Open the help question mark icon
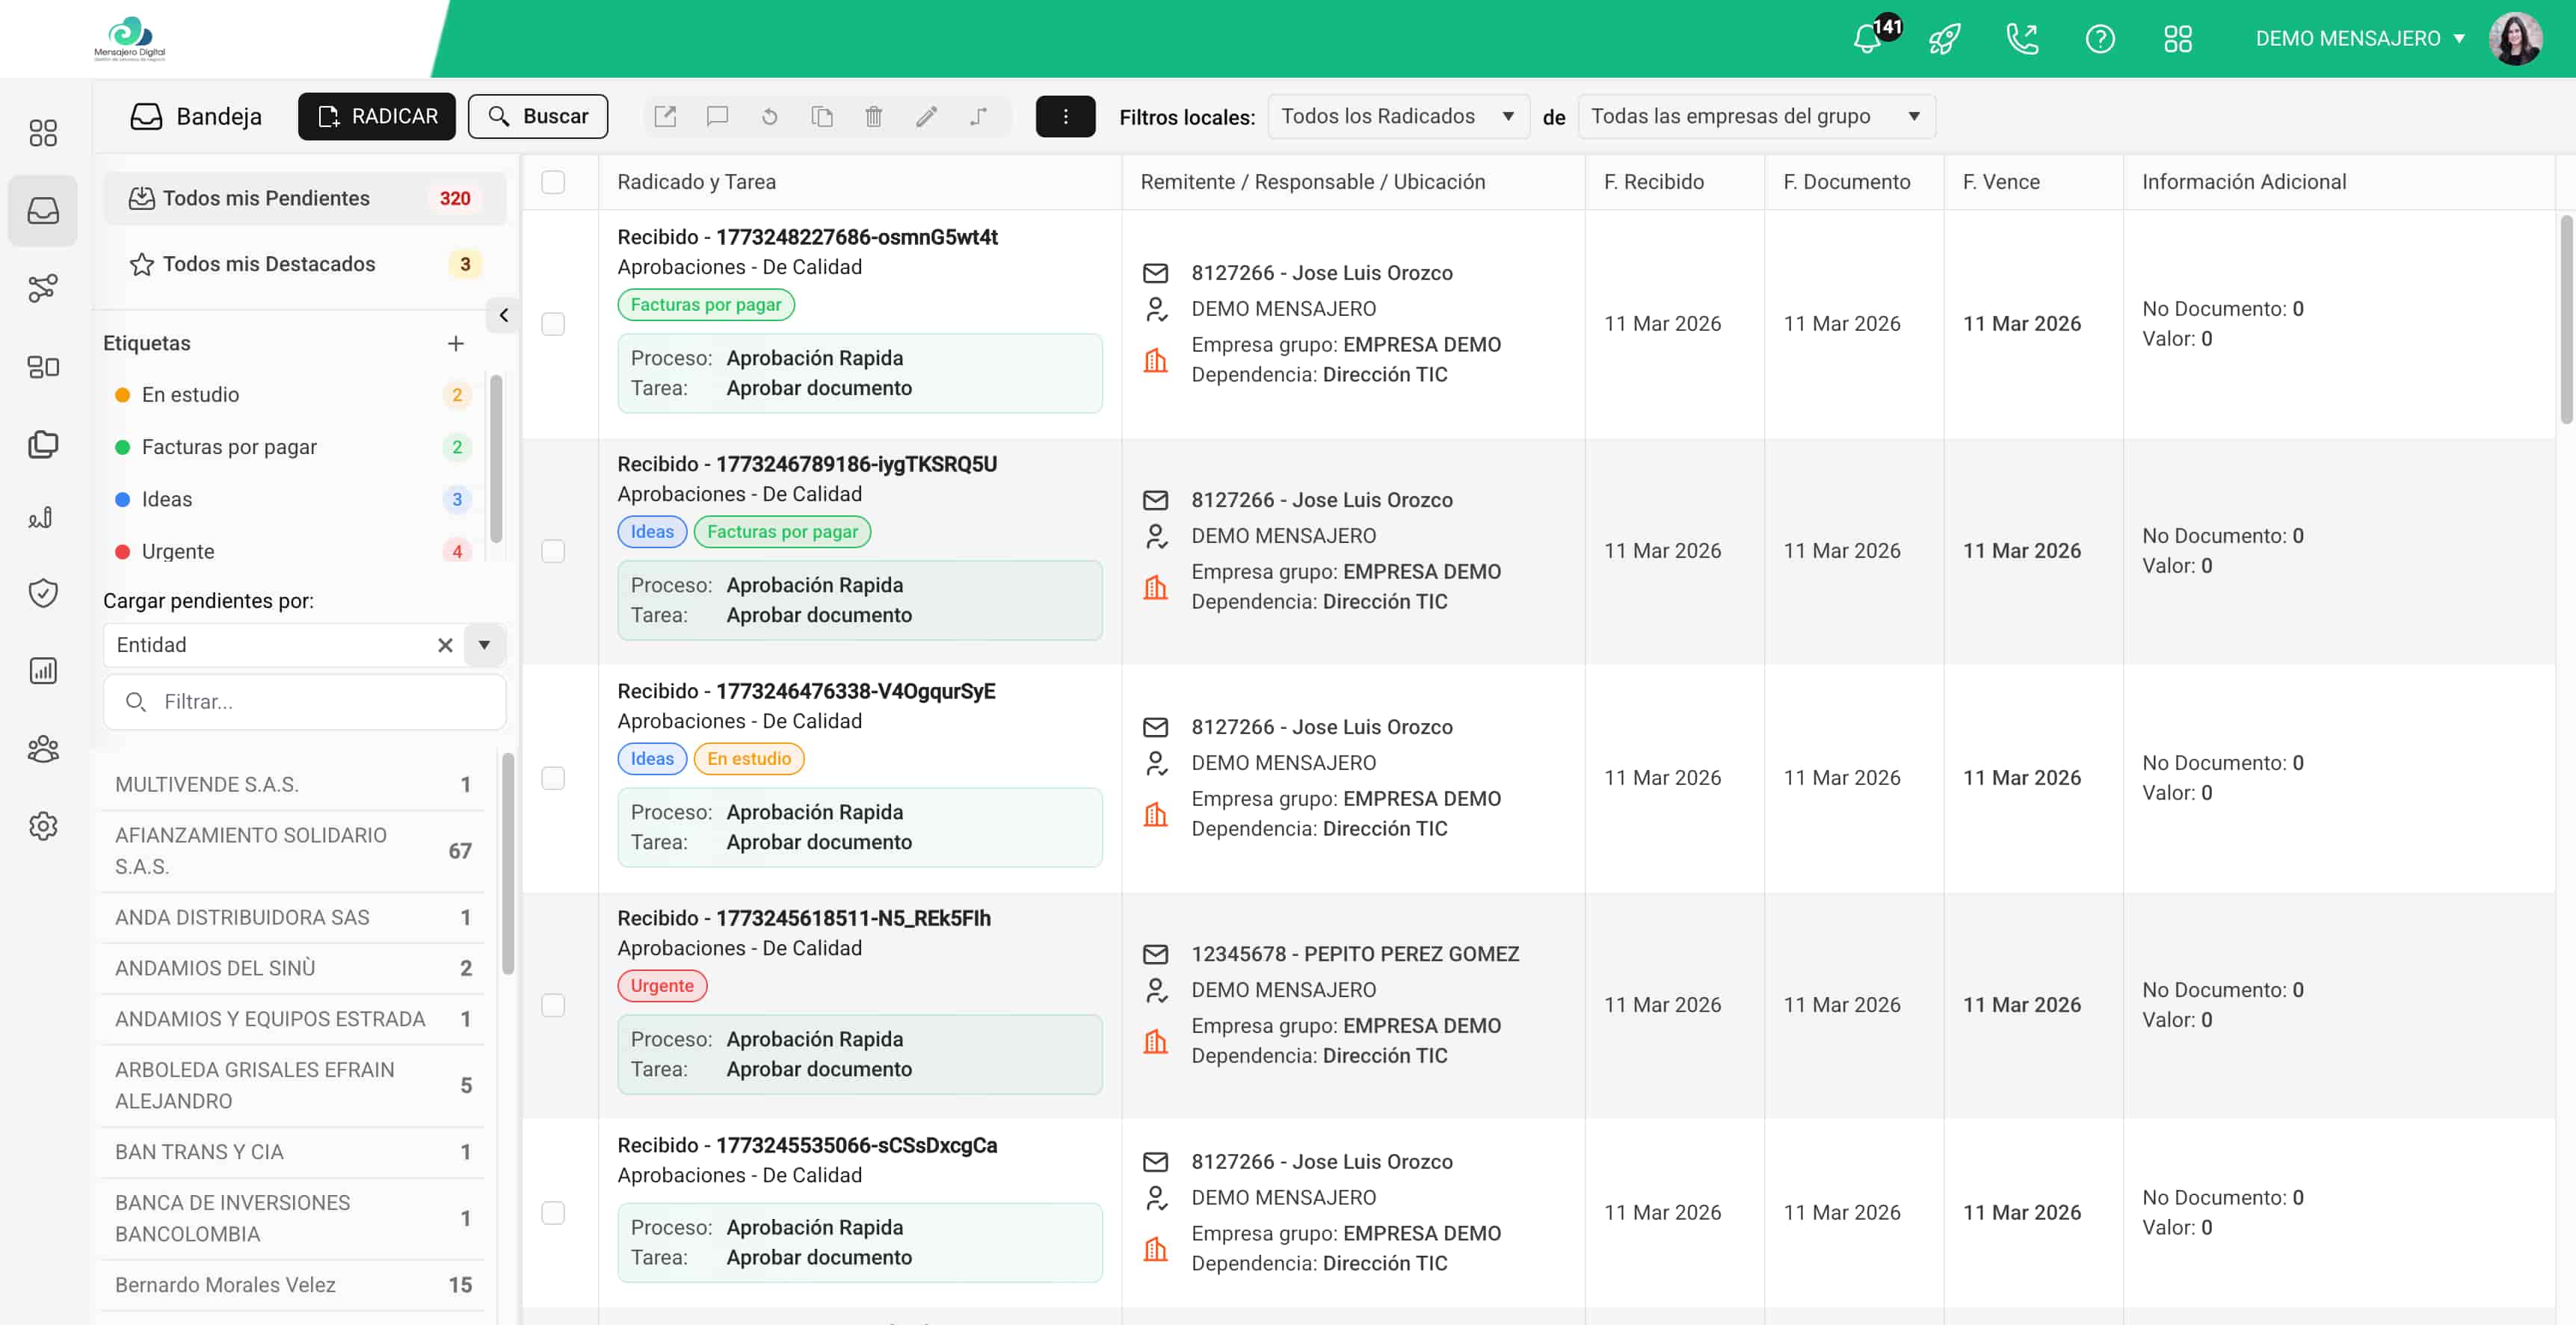 point(2099,39)
